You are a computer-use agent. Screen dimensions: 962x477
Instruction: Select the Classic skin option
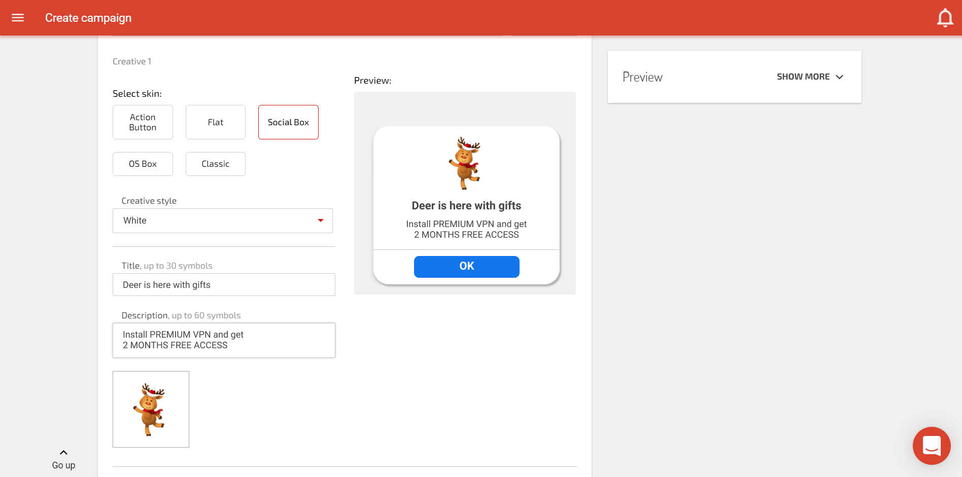pos(215,164)
